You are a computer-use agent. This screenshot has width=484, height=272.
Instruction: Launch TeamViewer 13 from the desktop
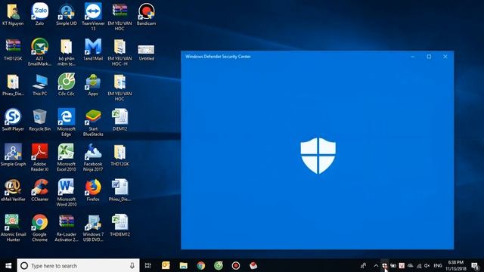93,17
